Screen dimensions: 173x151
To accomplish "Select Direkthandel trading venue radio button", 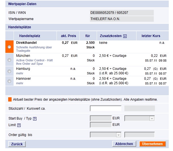I will click(x=9, y=47).
